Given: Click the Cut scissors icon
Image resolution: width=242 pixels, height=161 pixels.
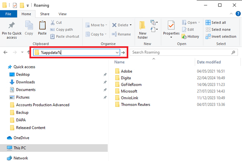Looking at the screenshot, I should coord(52,23).
